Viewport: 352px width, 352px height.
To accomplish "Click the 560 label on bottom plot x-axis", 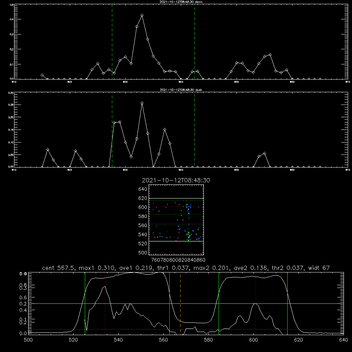I will pyautogui.click(x=163, y=340).
